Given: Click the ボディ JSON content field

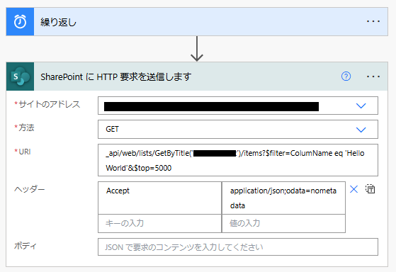Looking at the screenshot, I should [238, 247].
